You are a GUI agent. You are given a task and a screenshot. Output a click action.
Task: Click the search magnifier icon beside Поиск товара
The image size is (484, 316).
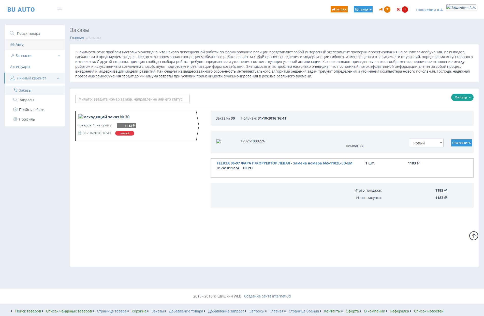pyautogui.click(x=12, y=33)
